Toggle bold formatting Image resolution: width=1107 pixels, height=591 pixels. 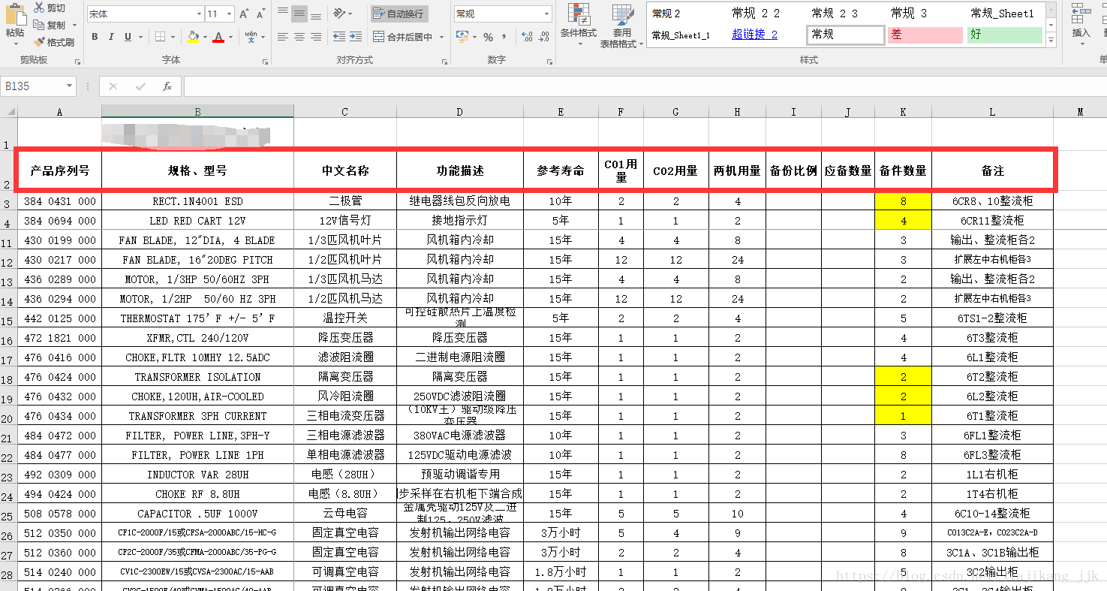(x=95, y=37)
